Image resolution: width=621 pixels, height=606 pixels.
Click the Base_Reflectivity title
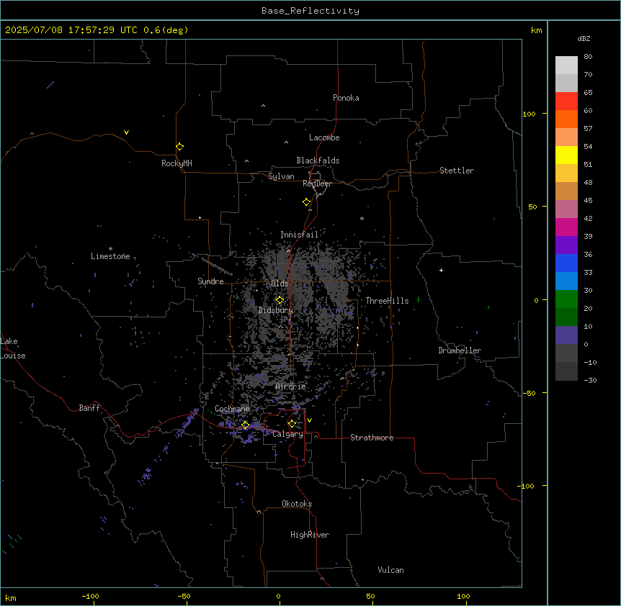[x=310, y=11]
